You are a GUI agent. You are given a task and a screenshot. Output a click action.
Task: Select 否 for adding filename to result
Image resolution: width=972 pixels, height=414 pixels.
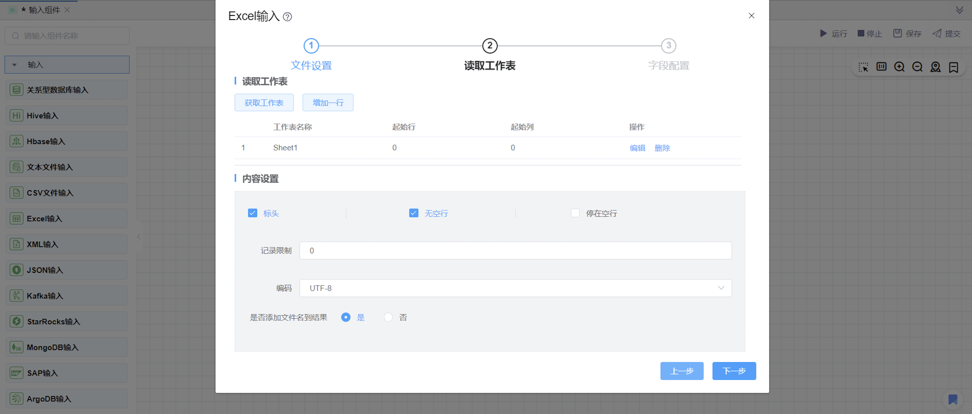pos(388,317)
